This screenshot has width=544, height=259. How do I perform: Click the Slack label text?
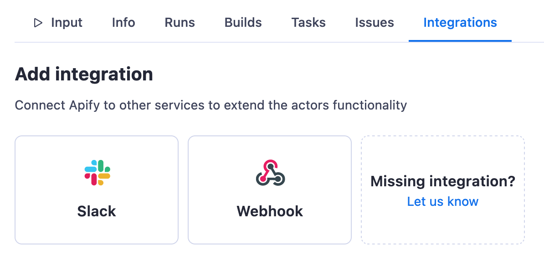tap(97, 211)
